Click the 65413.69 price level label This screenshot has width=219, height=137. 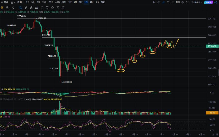54,68
